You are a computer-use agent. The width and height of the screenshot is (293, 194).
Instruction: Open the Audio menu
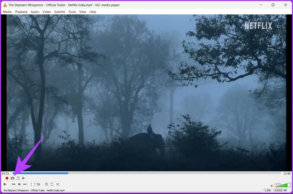[35, 12]
